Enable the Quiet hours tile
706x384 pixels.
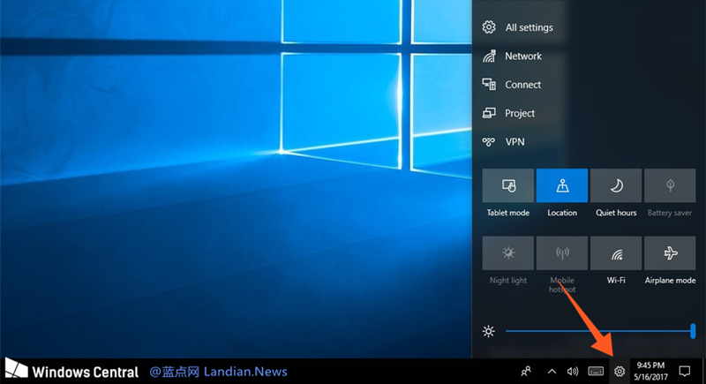click(616, 185)
